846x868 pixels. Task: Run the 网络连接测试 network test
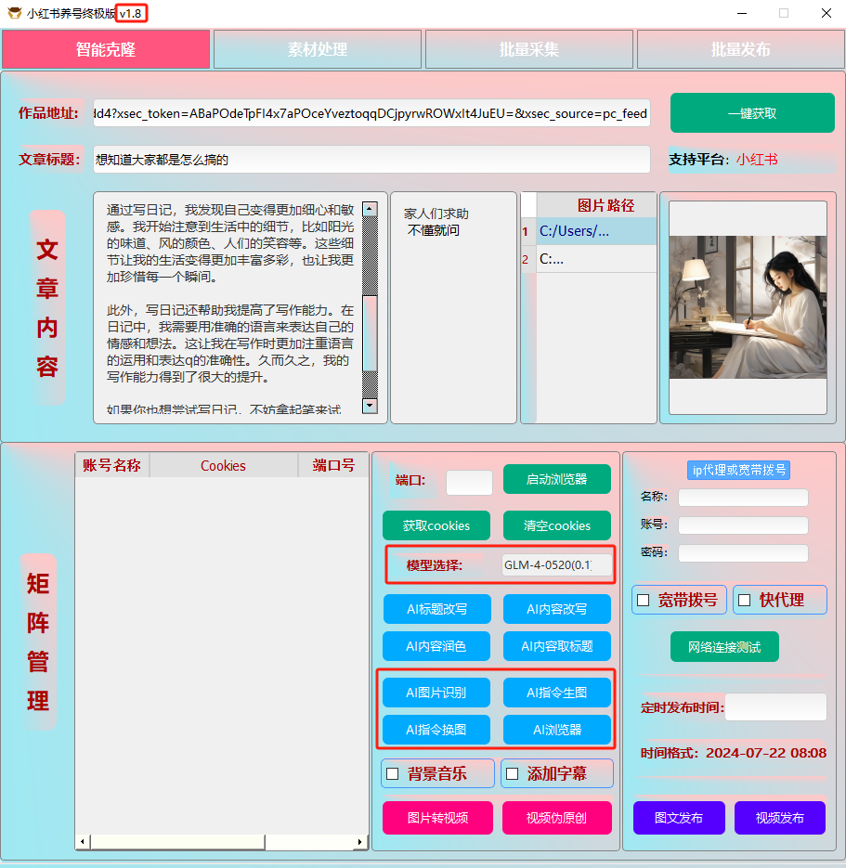pyautogui.click(x=724, y=646)
